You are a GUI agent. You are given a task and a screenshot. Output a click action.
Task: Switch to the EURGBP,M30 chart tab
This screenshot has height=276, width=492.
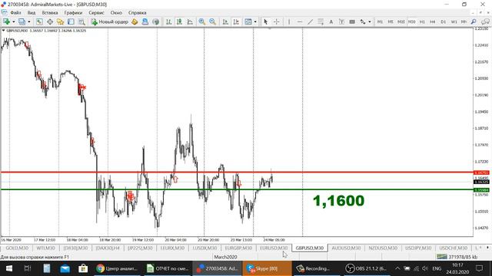(x=238, y=248)
